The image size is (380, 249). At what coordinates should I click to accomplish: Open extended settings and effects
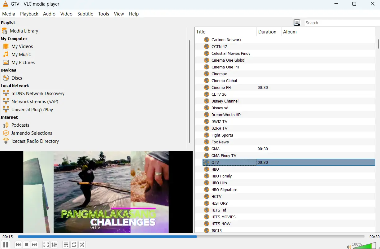coord(54,245)
